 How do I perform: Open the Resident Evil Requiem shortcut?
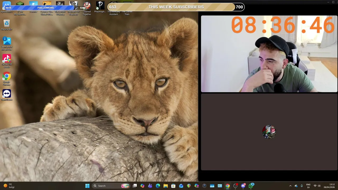click(x=73, y=8)
